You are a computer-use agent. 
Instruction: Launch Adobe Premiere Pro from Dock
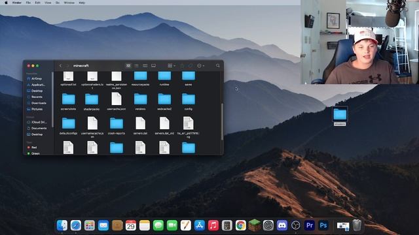pyautogui.click(x=310, y=225)
